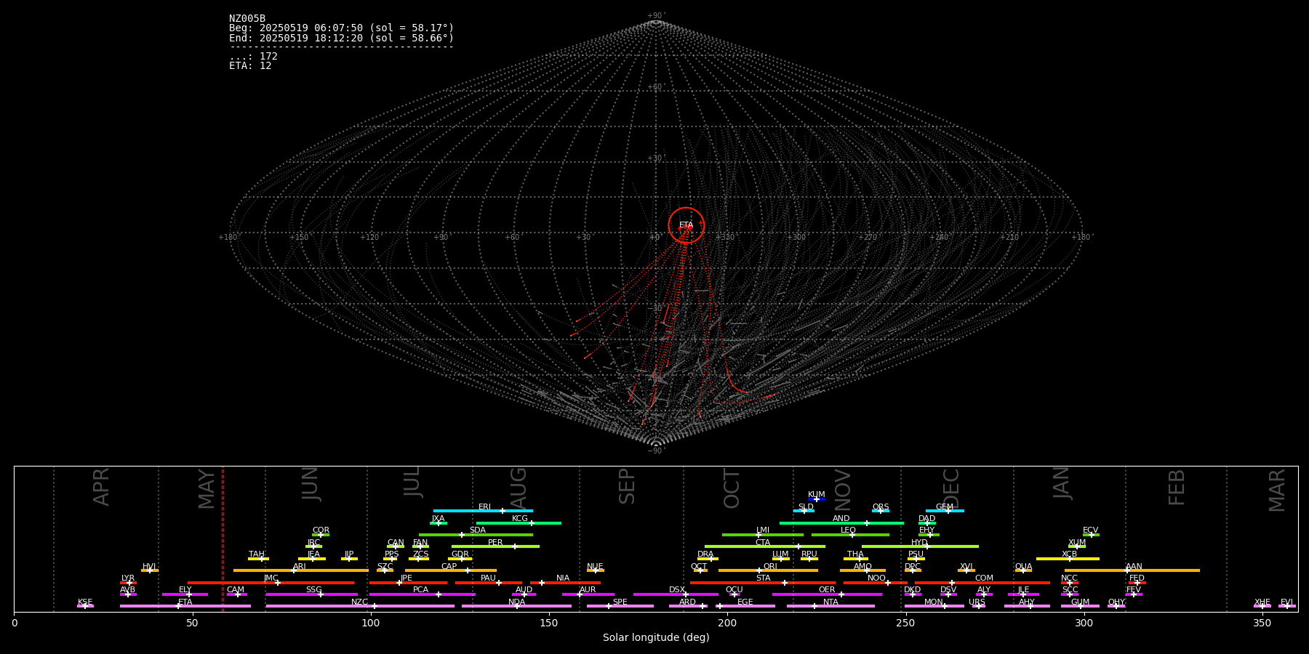Click the XHE shower marker

(x=1262, y=606)
